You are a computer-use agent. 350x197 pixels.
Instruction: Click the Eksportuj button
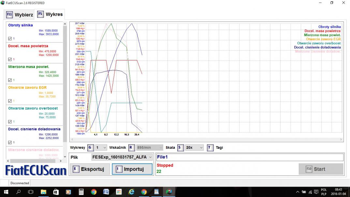pyautogui.click(x=90, y=169)
